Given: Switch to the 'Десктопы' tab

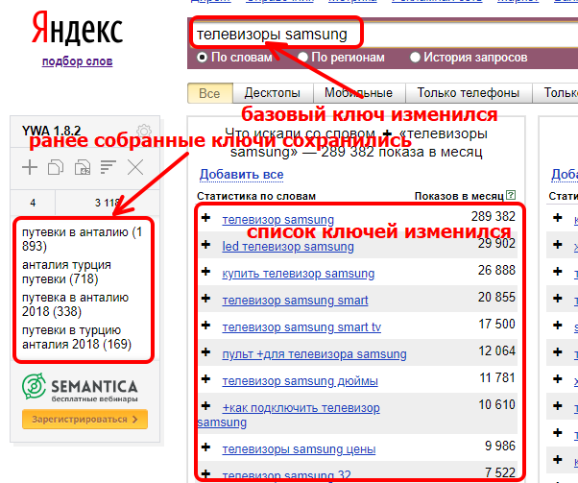Looking at the screenshot, I should [273, 93].
